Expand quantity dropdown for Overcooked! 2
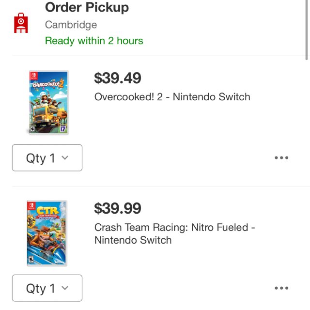Image resolution: width=310 pixels, height=310 pixels. click(x=47, y=158)
